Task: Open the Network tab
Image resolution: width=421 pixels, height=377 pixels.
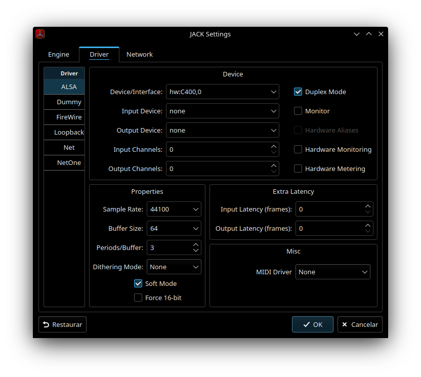Action: click(x=139, y=55)
